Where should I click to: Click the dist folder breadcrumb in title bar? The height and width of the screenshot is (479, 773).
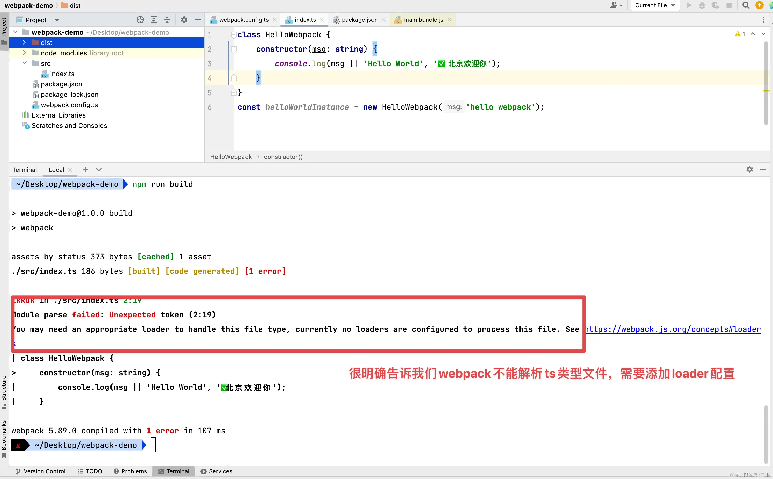[x=71, y=5]
